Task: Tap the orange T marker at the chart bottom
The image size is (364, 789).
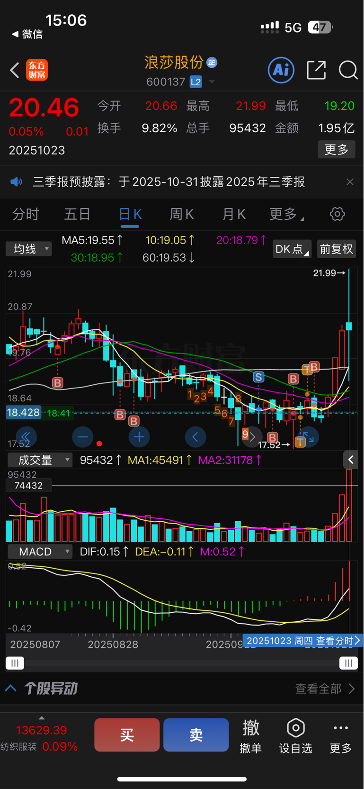Action: tap(300, 442)
